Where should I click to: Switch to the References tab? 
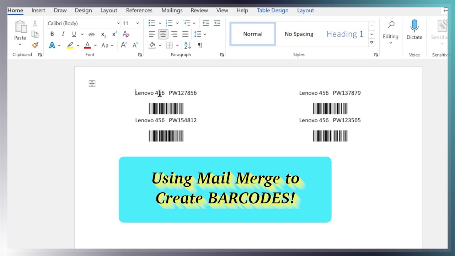click(139, 10)
